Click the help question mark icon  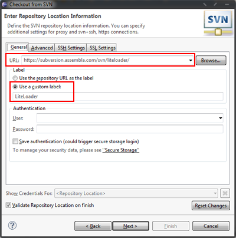point(12,225)
